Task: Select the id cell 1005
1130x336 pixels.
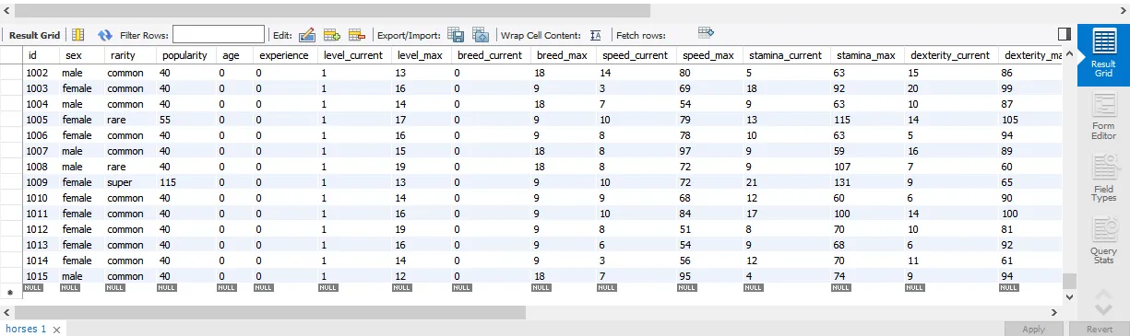Action: [41, 119]
